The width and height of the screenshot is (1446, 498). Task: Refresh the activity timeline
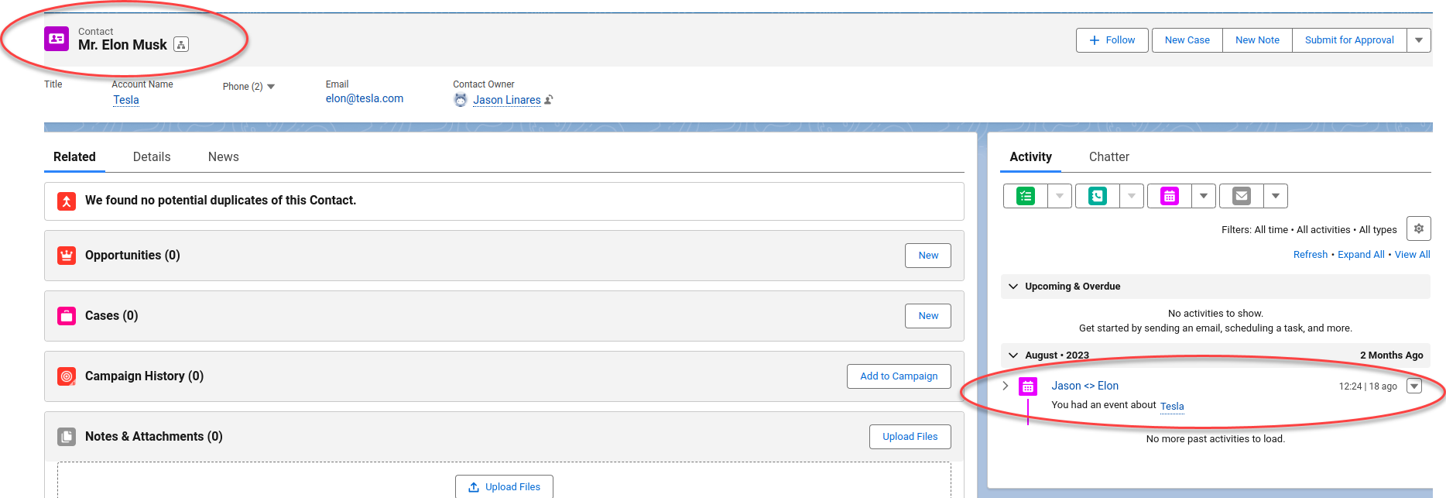[x=1311, y=254]
